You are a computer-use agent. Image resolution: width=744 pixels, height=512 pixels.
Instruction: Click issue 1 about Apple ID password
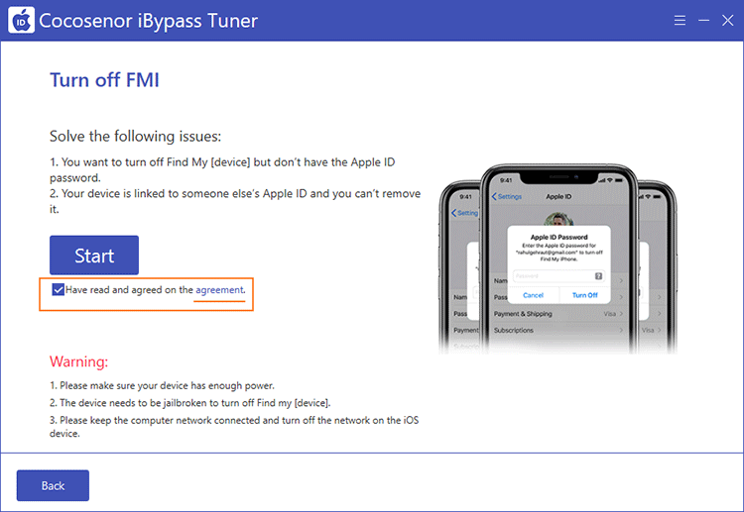click(x=222, y=170)
